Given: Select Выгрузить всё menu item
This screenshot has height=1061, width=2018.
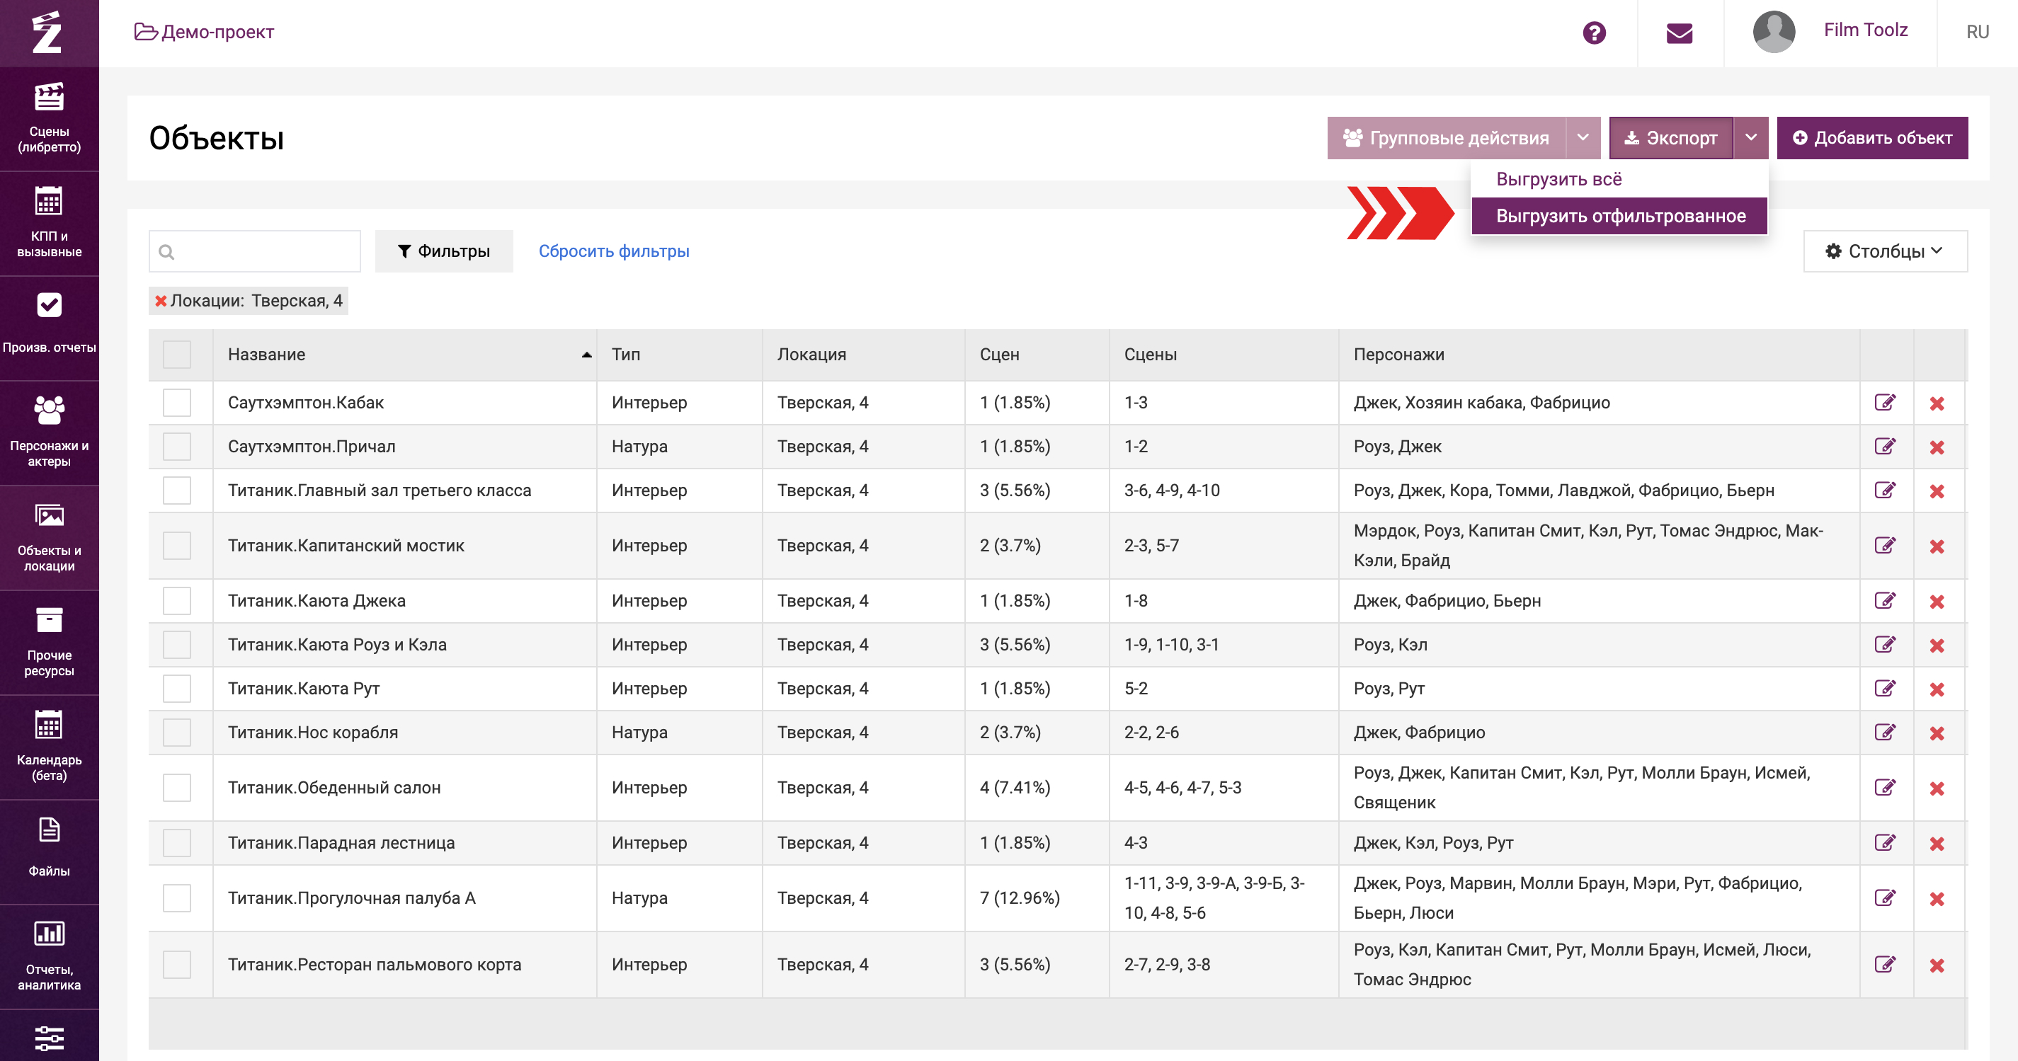Looking at the screenshot, I should tap(1619, 179).
